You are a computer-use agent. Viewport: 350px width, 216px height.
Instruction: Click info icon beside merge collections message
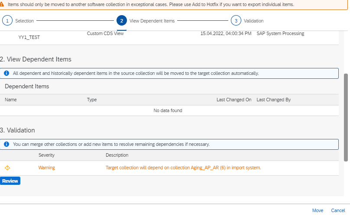point(6,144)
